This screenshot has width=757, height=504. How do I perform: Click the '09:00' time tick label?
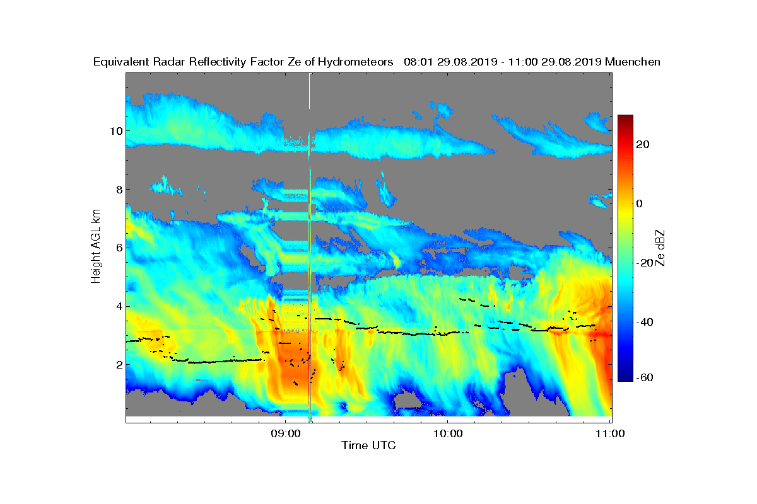click(285, 433)
